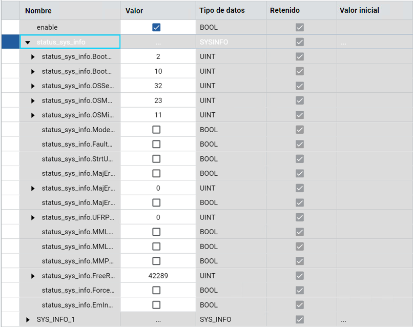
Task: Expand the status_sys_info.UFRP... row
Action: (33, 218)
